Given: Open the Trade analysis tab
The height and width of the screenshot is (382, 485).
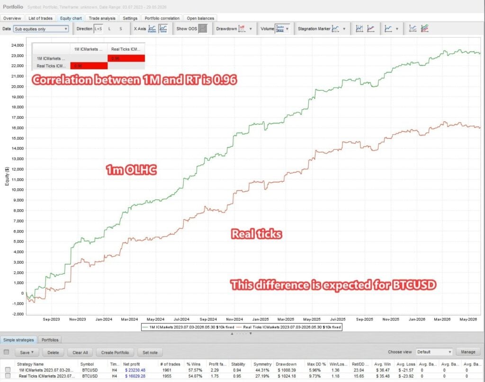Looking at the screenshot, I should [102, 18].
